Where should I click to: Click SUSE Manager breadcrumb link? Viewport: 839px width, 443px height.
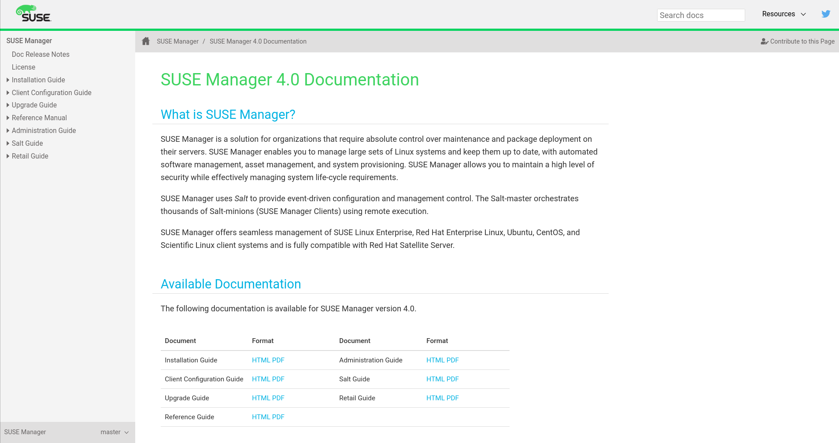(177, 41)
